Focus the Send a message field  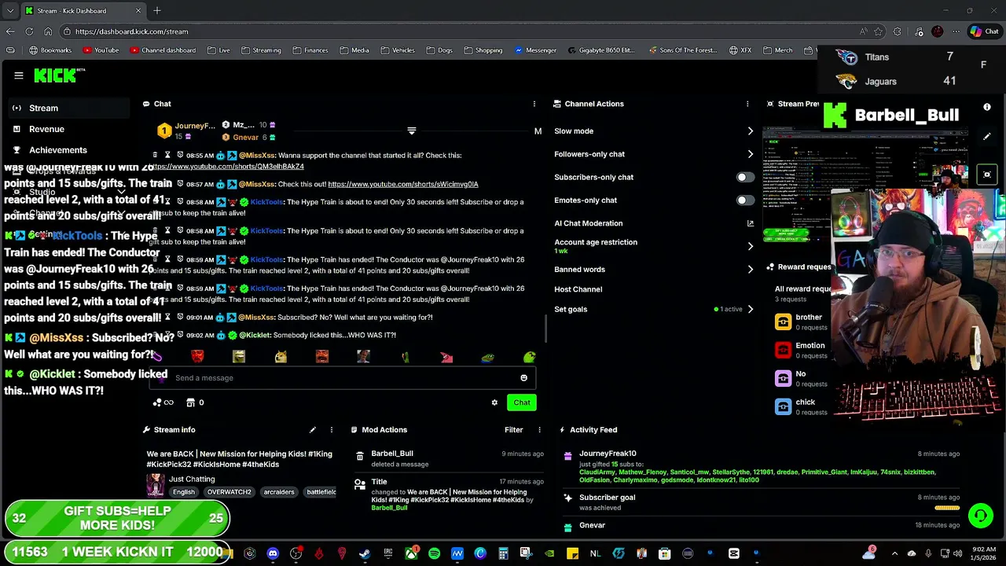343,378
